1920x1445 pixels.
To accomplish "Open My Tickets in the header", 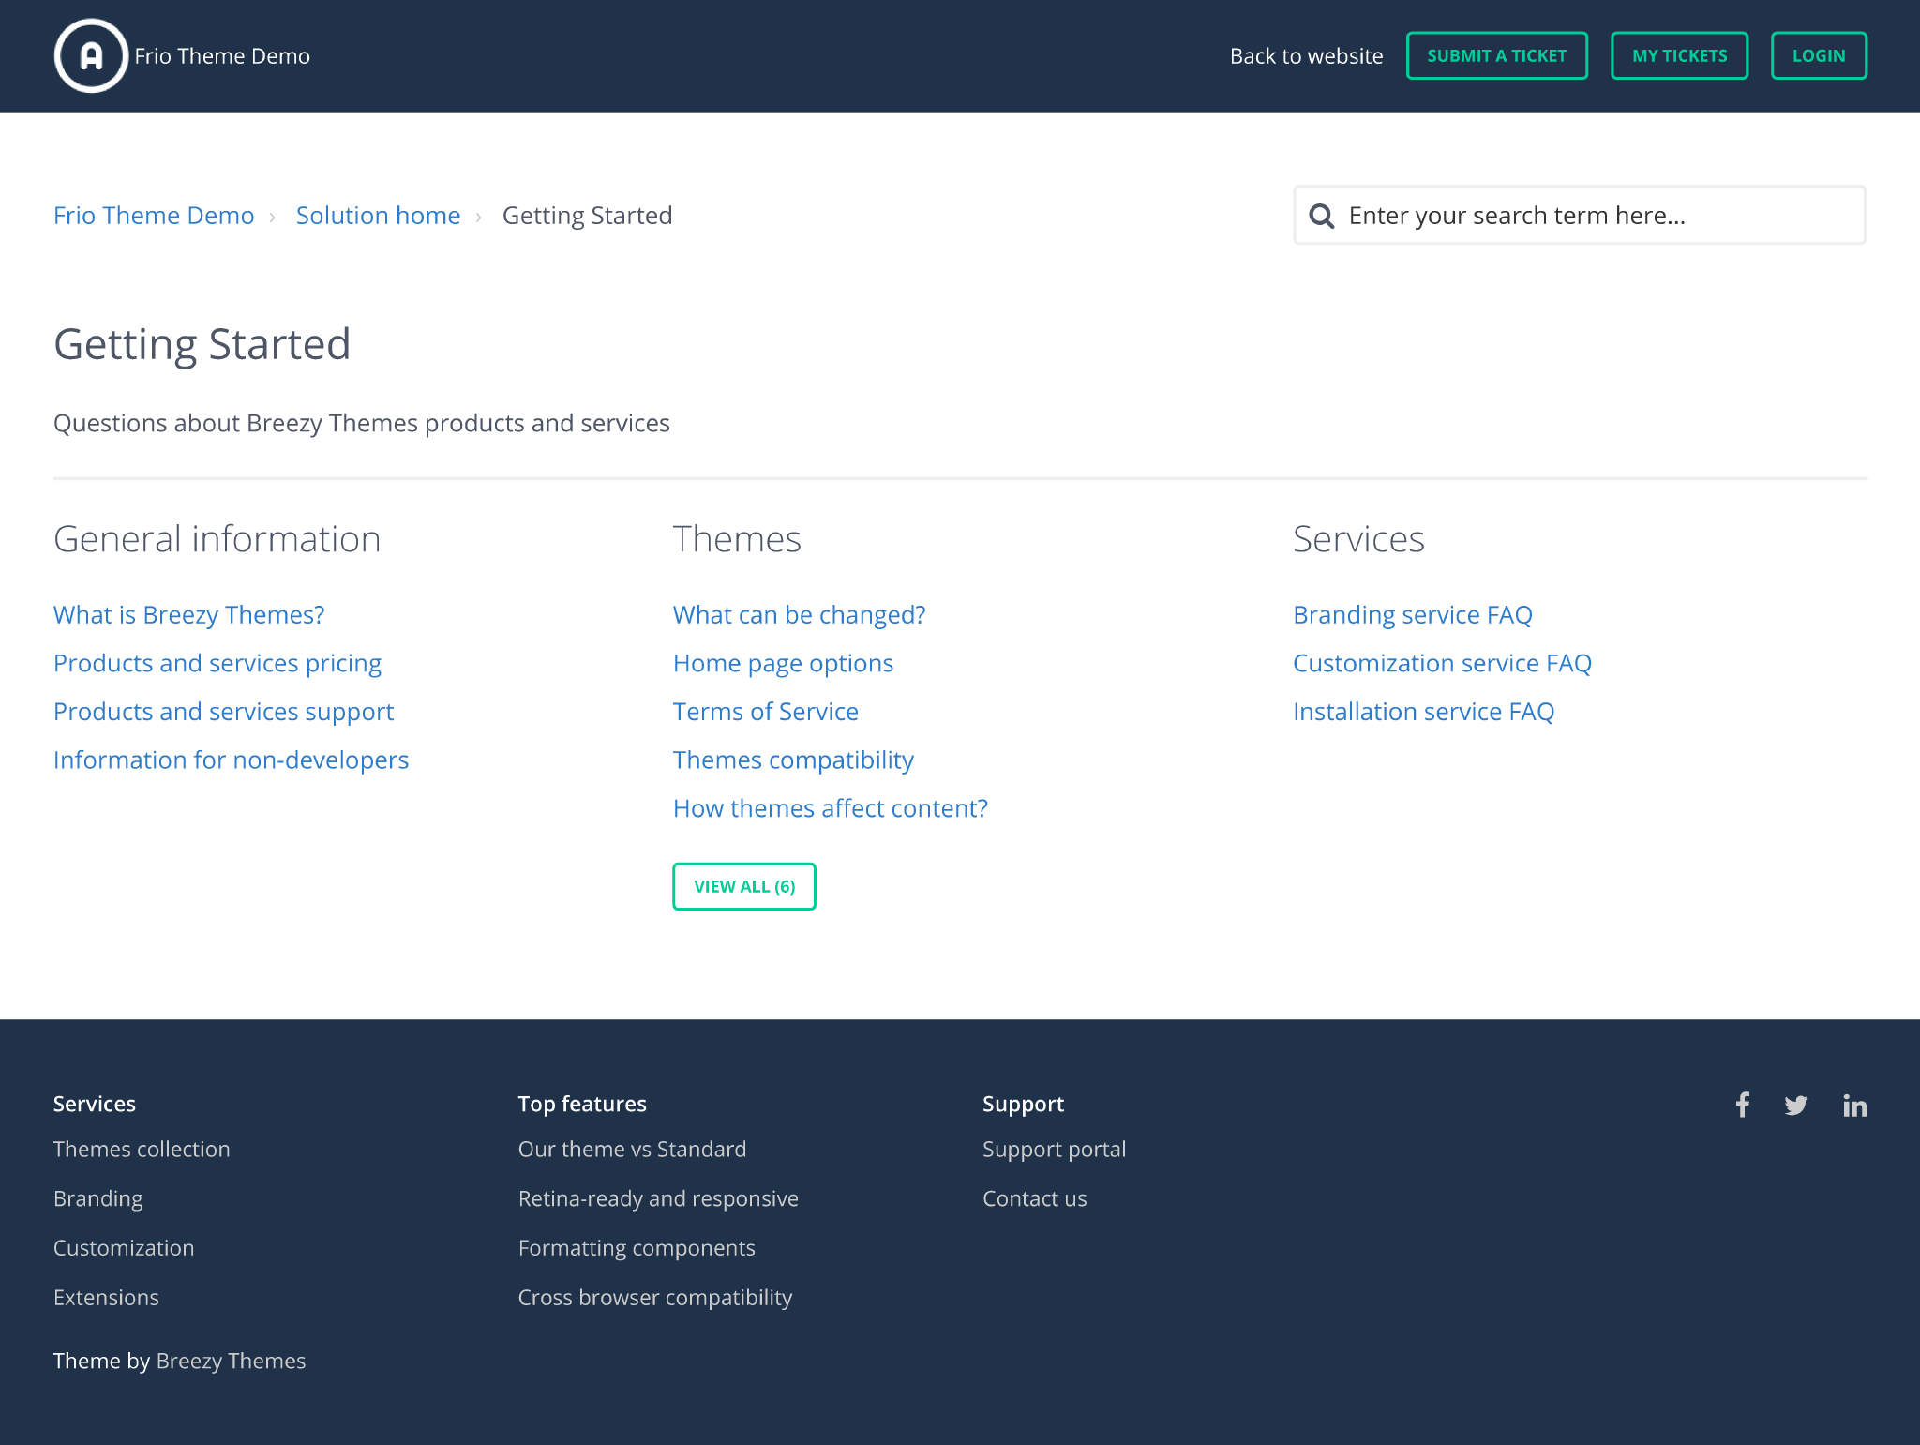I will pos(1679,56).
